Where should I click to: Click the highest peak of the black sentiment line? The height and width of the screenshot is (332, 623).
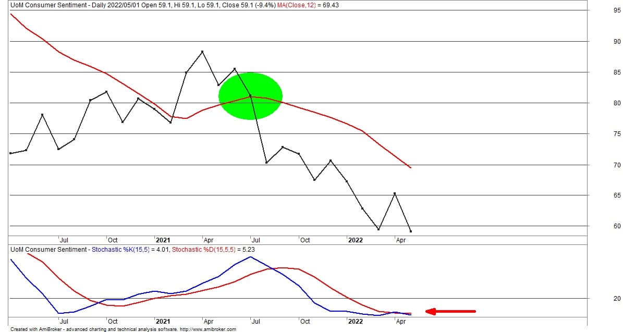coord(202,52)
